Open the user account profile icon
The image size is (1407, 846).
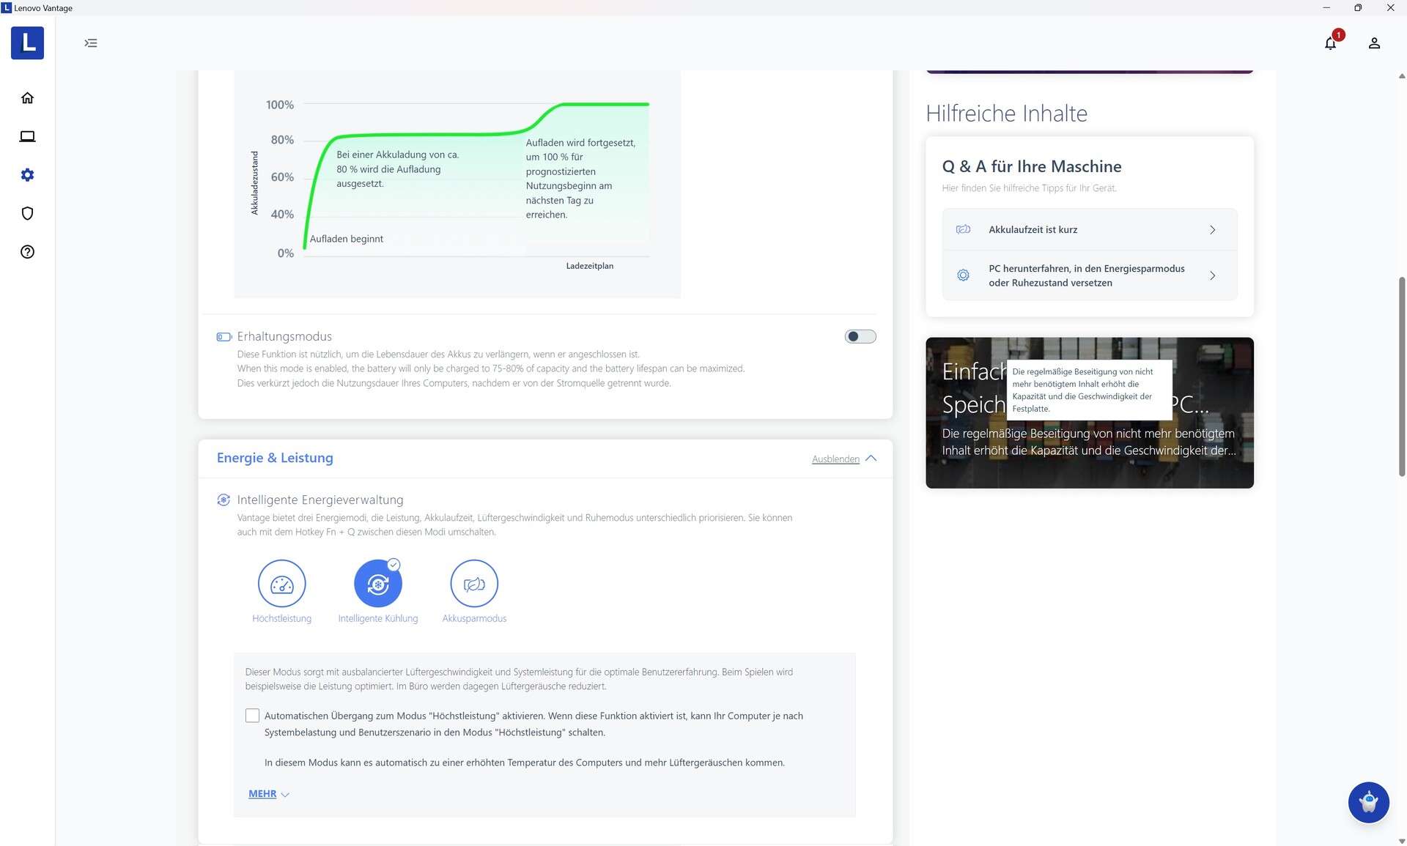1374,43
